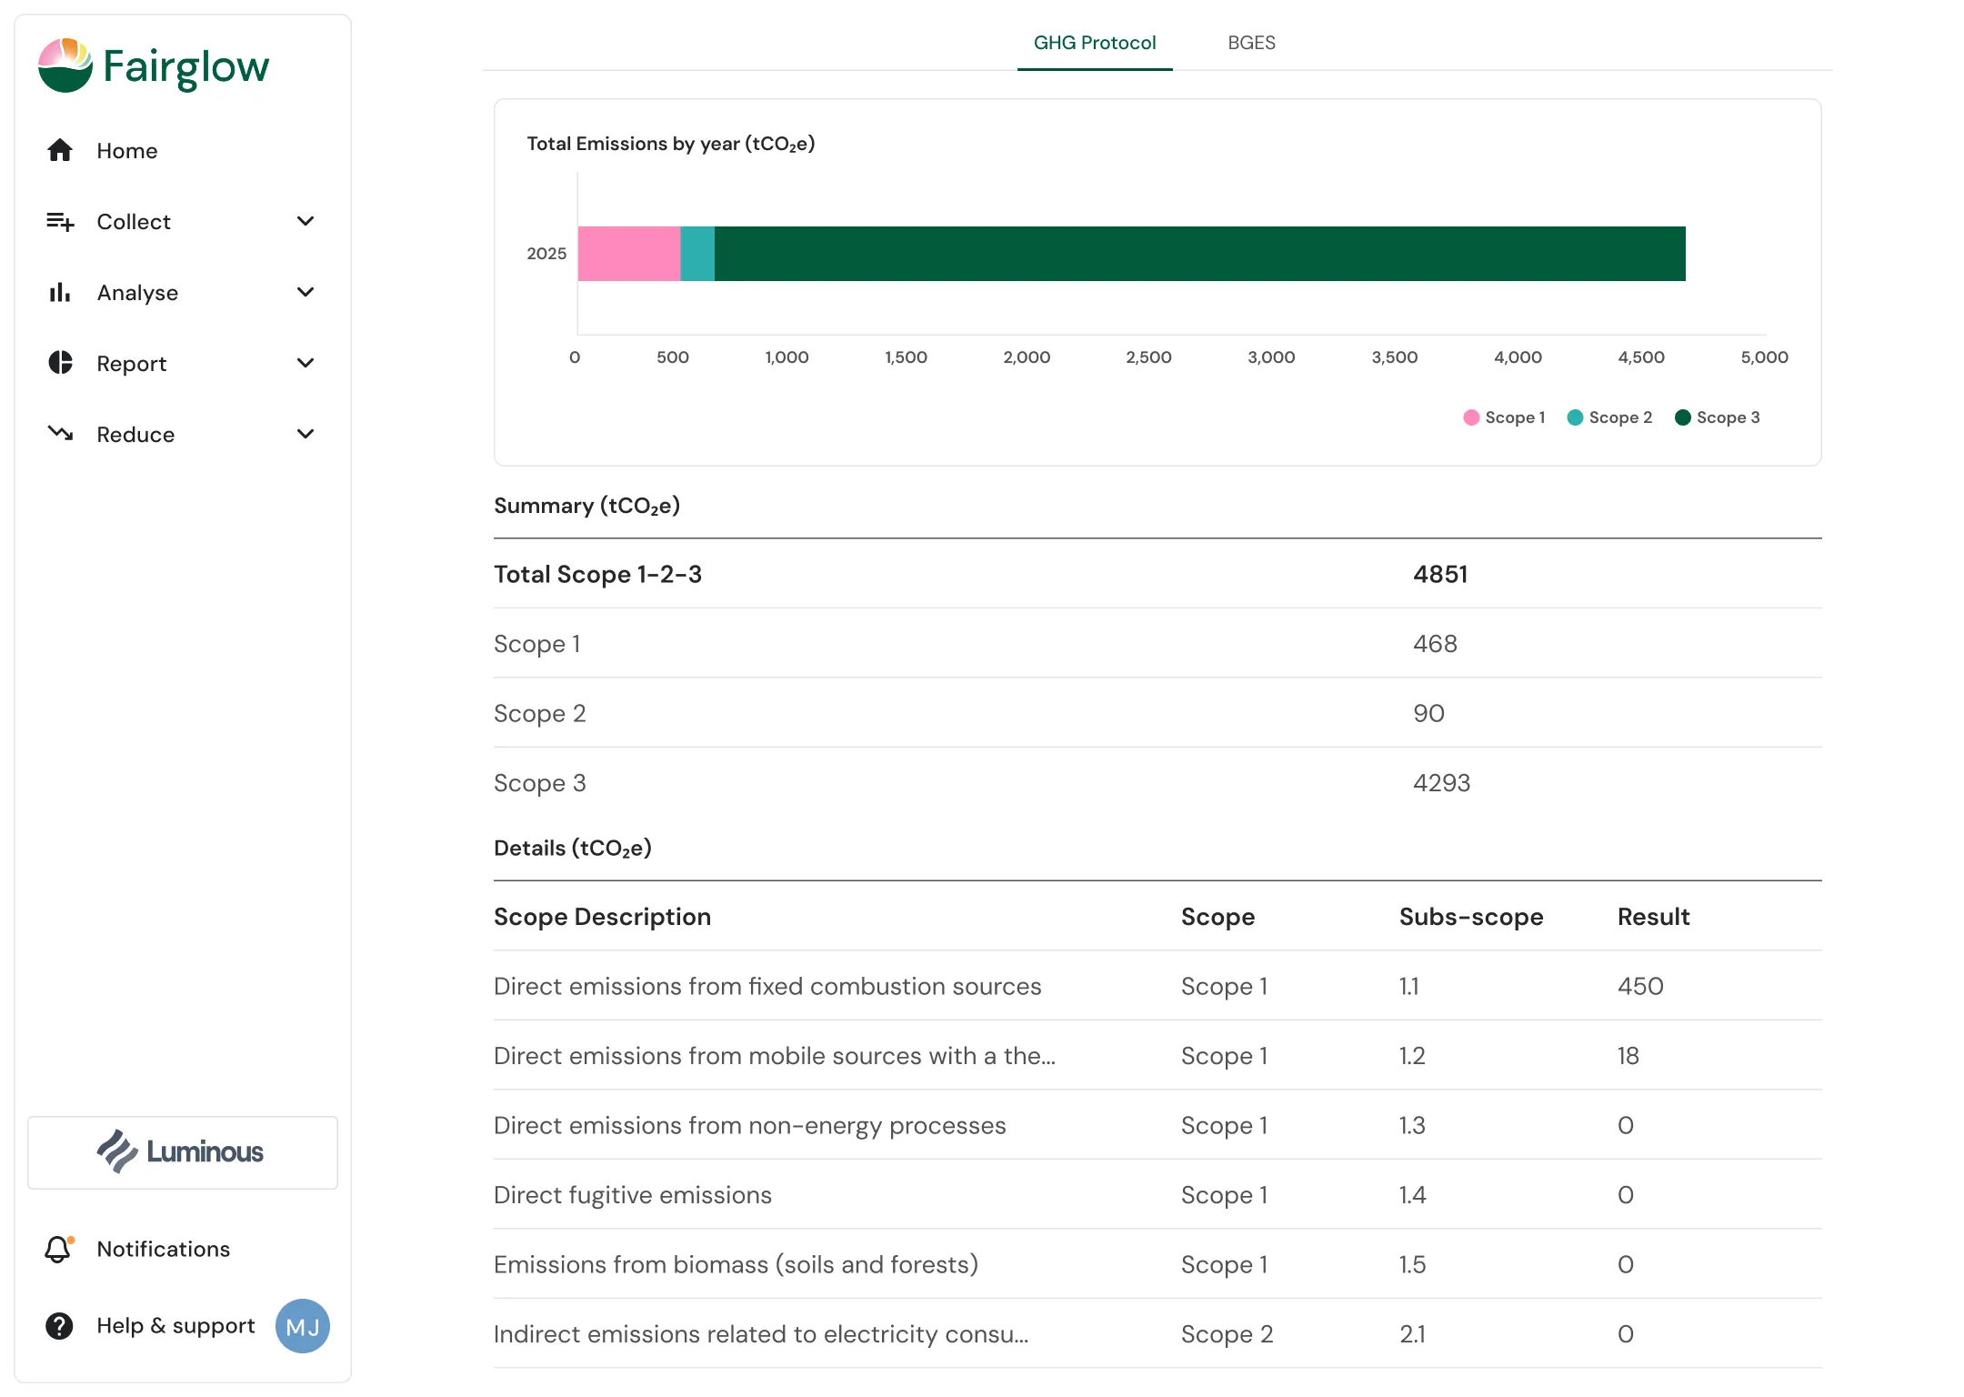Click the Analyse bar chart icon

tap(60, 292)
